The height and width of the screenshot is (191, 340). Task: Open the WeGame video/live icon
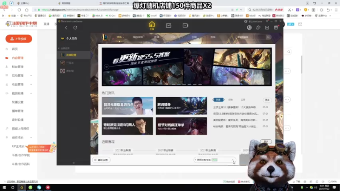(x=185, y=25)
